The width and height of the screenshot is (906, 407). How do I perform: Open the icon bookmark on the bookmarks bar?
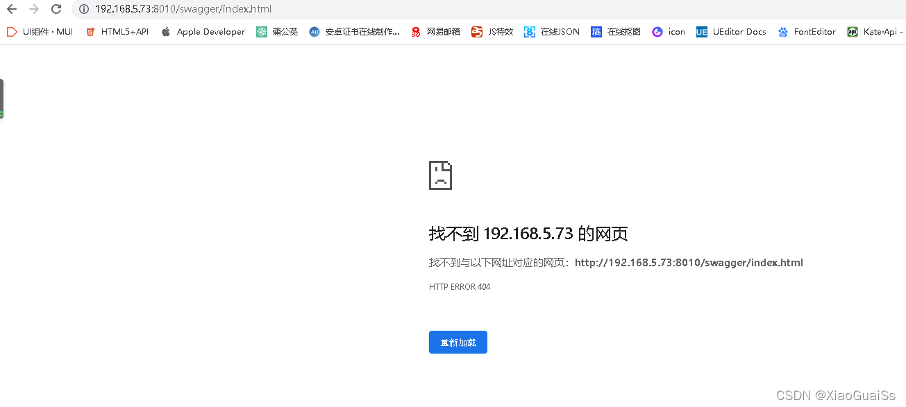click(669, 31)
